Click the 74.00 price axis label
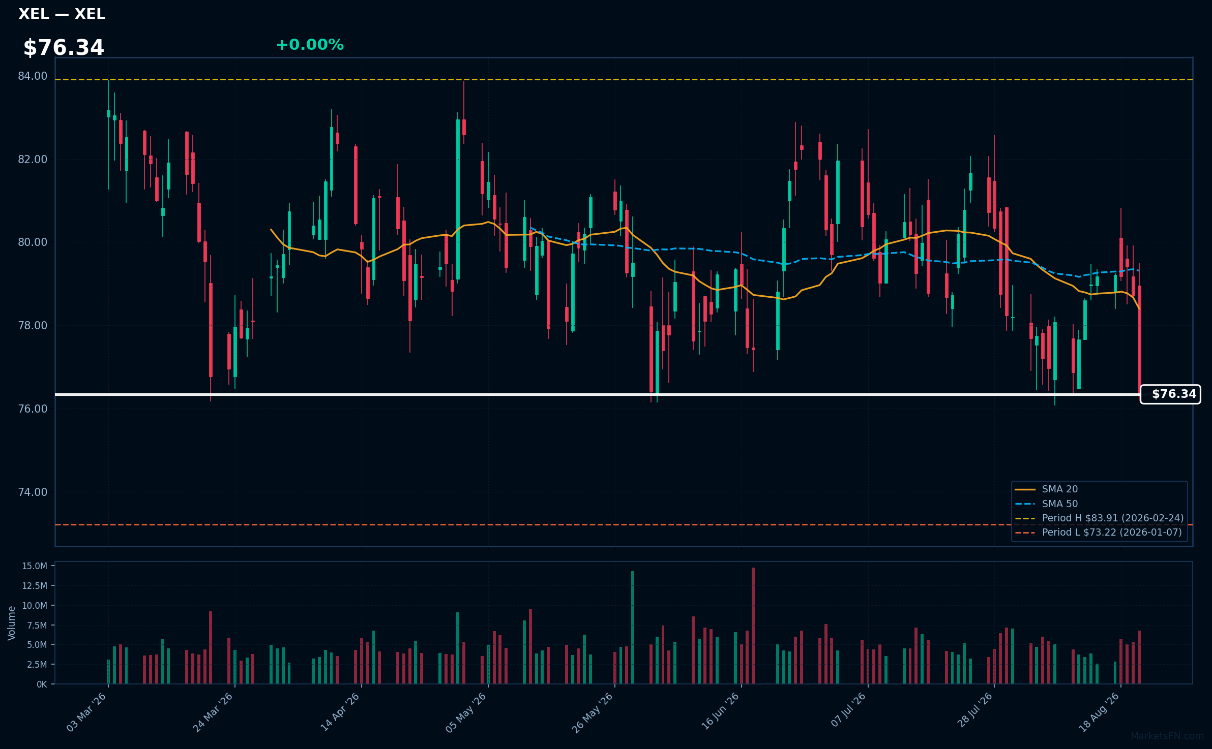1212x749 pixels. [x=33, y=492]
